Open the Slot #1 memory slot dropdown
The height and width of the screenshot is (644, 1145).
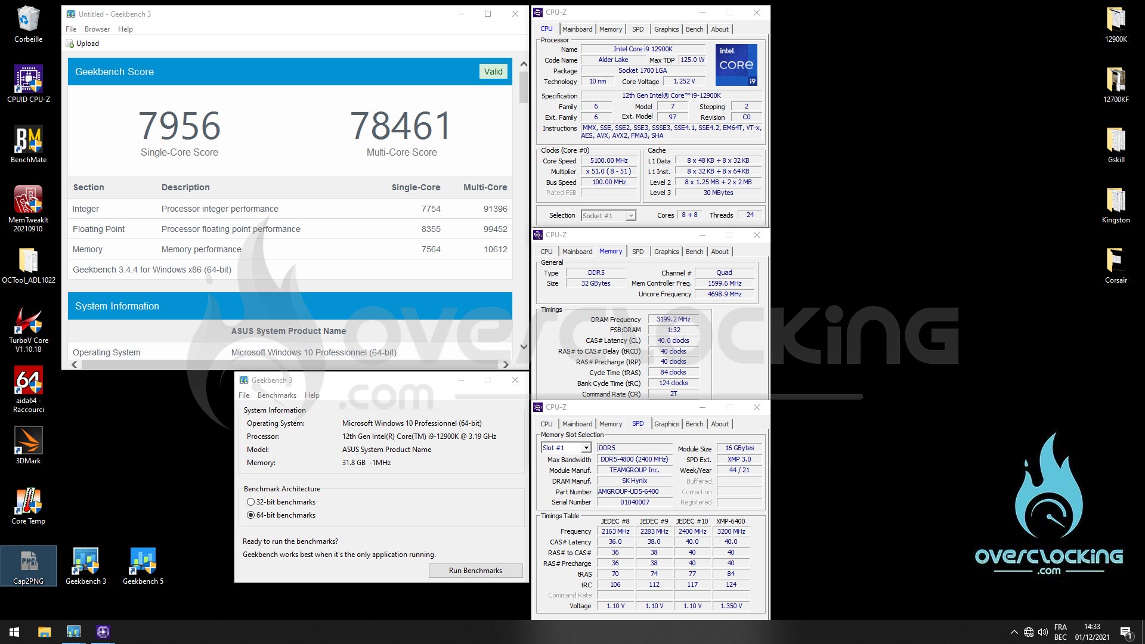[x=586, y=448]
